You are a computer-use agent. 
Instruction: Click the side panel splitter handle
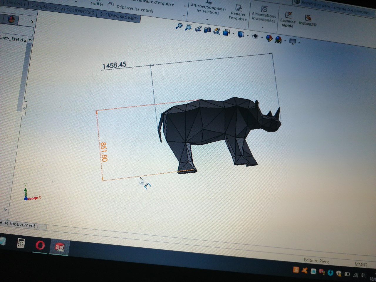pos(25,108)
